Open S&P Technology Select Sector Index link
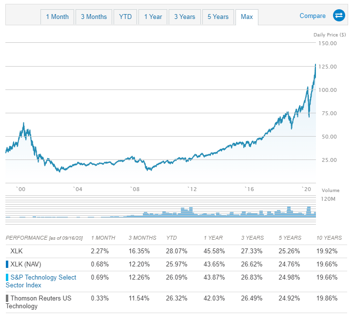353x317 pixels. point(41,281)
